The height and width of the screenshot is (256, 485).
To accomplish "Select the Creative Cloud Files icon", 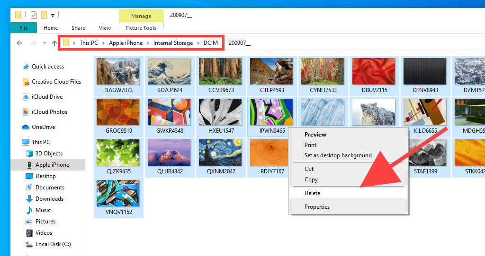I will 26,82.
